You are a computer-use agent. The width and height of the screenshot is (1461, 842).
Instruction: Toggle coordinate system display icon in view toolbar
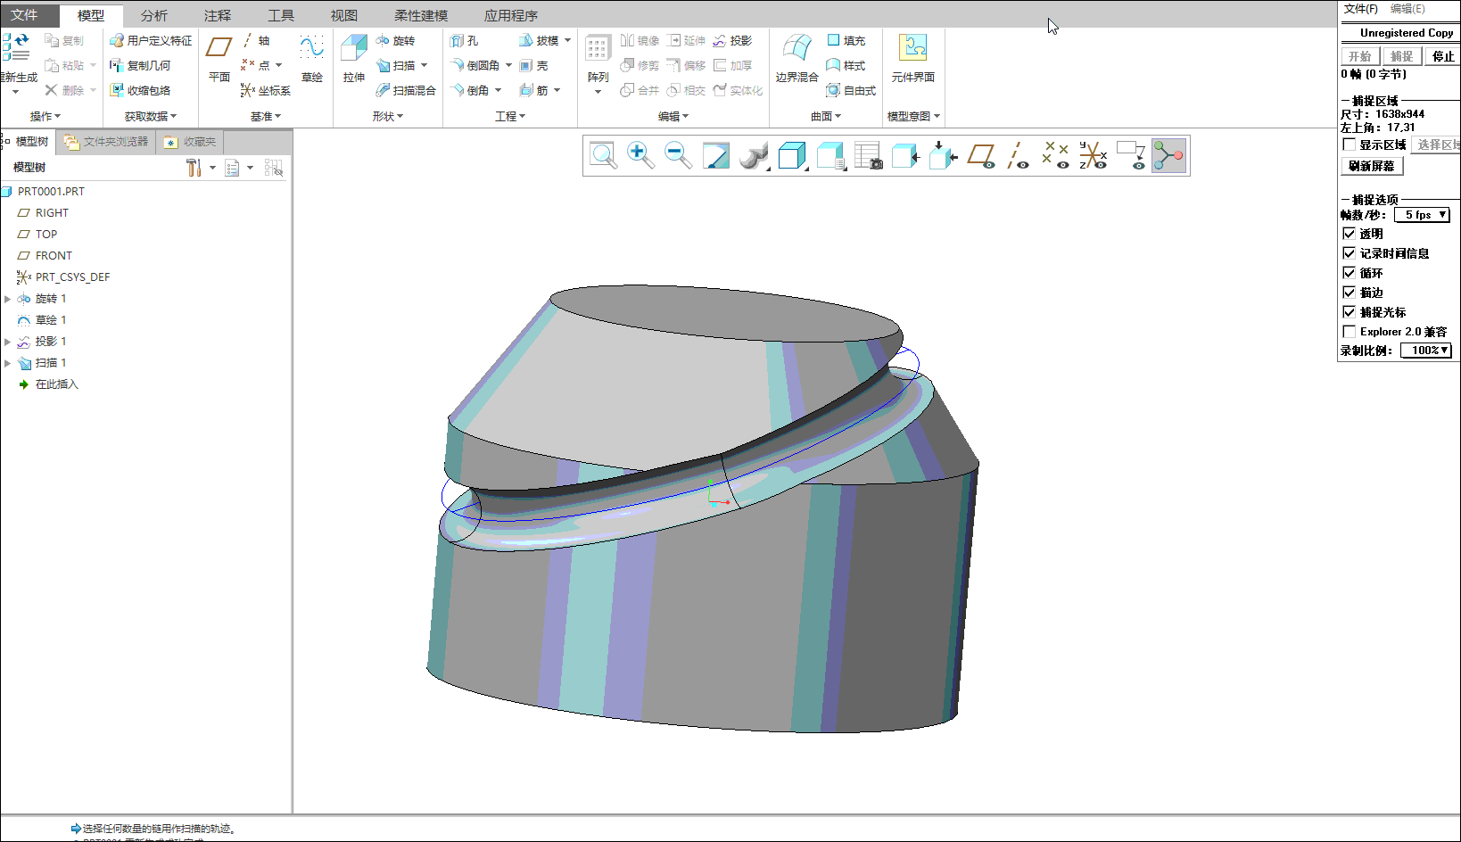coord(1093,155)
